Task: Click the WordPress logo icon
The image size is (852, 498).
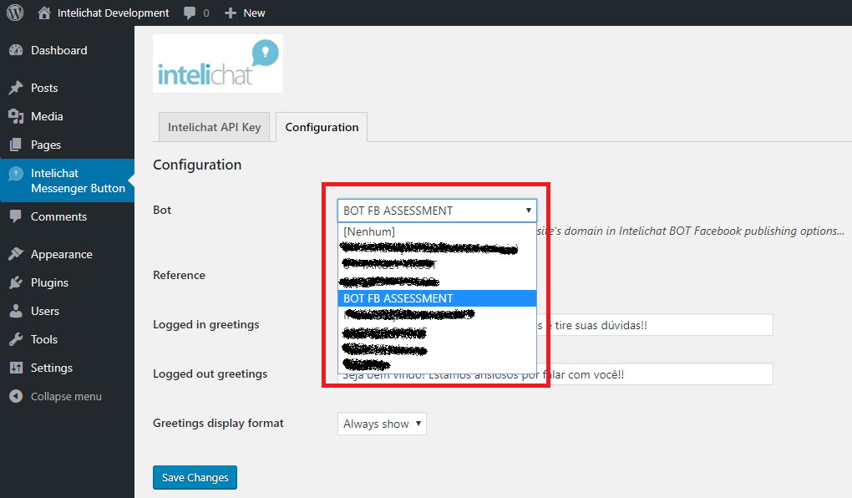Action: pyautogui.click(x=15, y=13)
